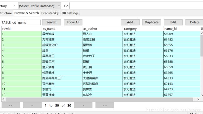Image resolution: width=203 pixels, height=114 pixels.
Task: Select name_id cell 56833
Action: tap(182, 56)
